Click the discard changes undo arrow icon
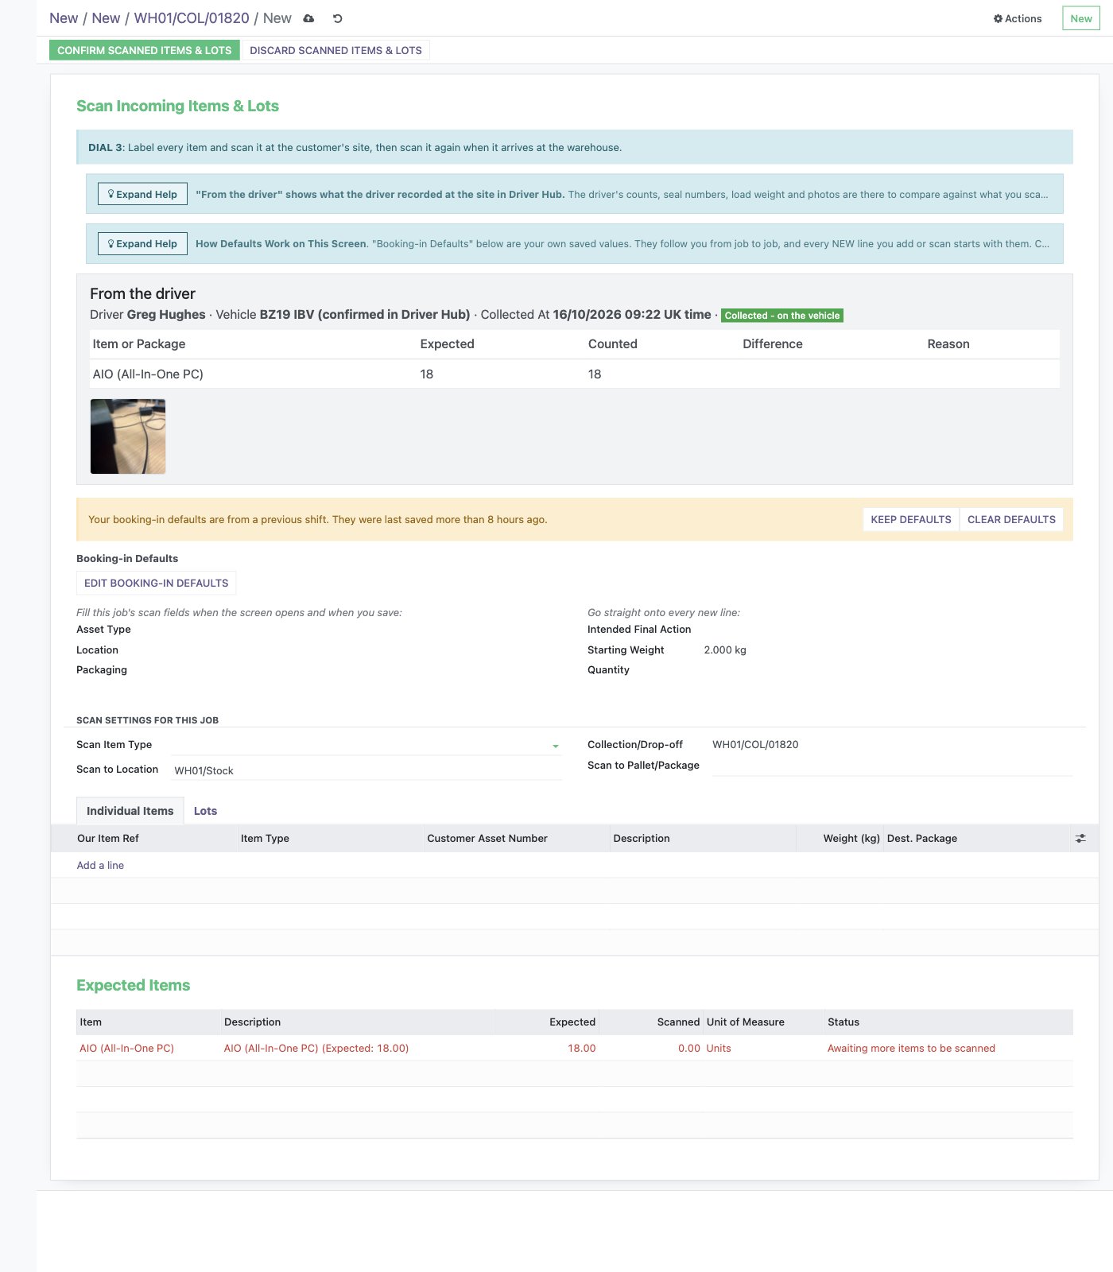The image size is (1113, 1272). coord(337,18)
